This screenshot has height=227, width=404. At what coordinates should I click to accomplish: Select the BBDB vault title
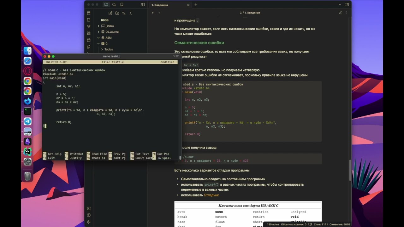104,20
